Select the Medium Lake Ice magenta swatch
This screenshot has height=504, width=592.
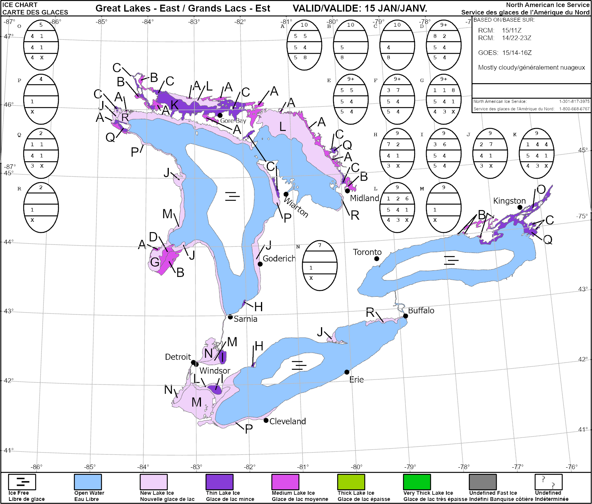285,482
